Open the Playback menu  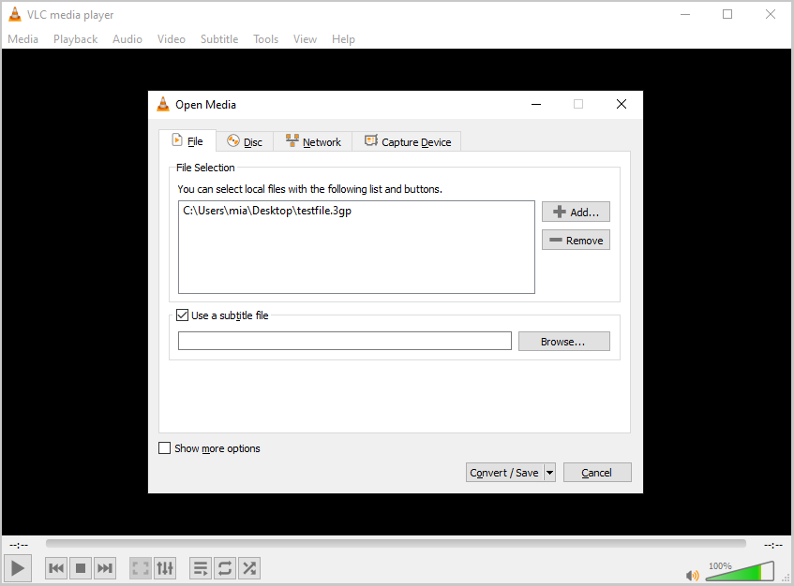tap(75, 39)
